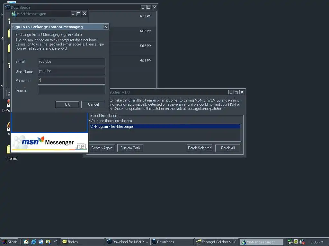Minimize the MSN Messenger window

click(73, 14)
